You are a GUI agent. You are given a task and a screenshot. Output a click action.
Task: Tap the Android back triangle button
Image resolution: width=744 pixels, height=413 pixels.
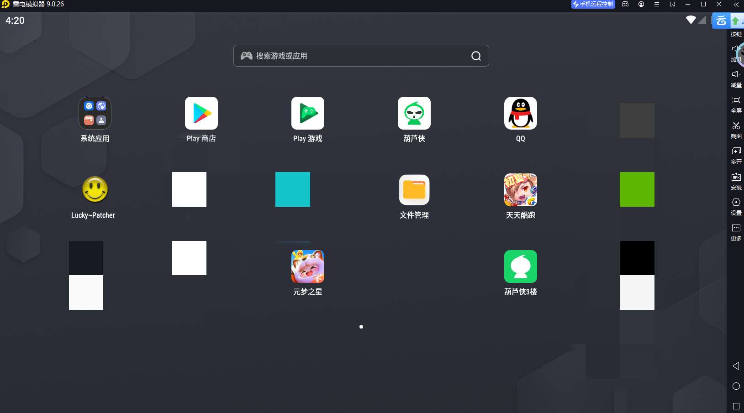(x=736, y=366)
